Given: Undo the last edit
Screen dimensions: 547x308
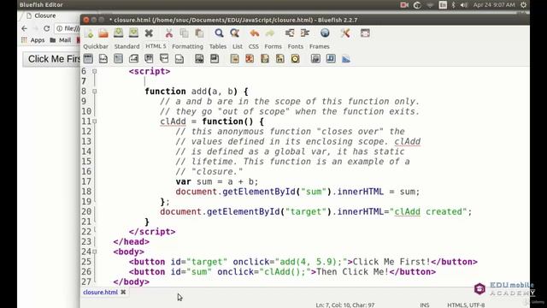Looking at the screenshot, I should (255, 33).
